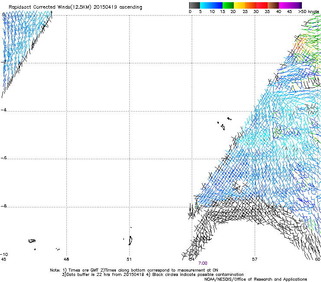Click the 'Rapidscat Corrected Winds(12.5KM)' title text
321x282 pixels.
coord(50,7)
